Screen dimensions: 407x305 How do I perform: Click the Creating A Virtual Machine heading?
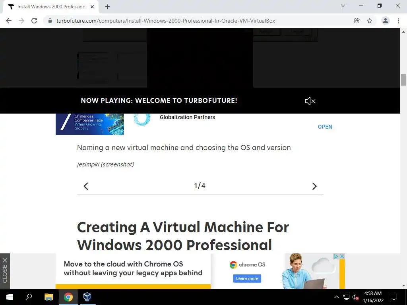(183, 236)
